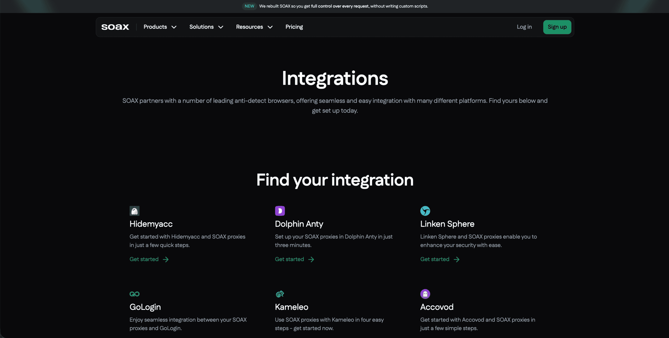
Task: Expand the Products chevron
Action: point(174,27)
